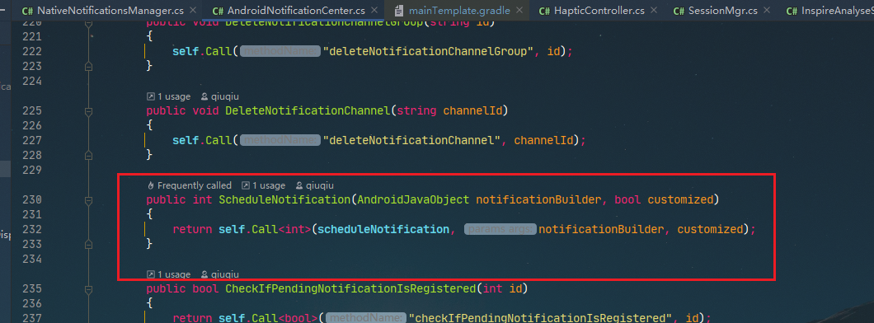This screenshot has height=323, width=874.
Task: Click the Call<bool> invocation on line 237
Action: (x=284, y=318)
